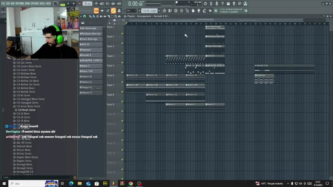The width and height of the screenshot is (333, 187).
Task: Open the OPTIONS menu
Action: (35, 4)
